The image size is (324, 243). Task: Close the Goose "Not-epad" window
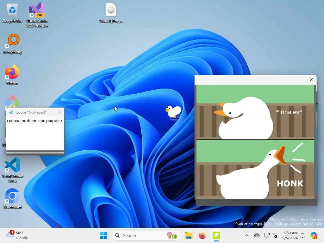click(x=59, y=112)
